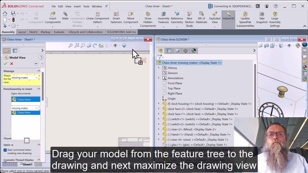Click the rebuild traffic light icon

click(x=13, y=20)
